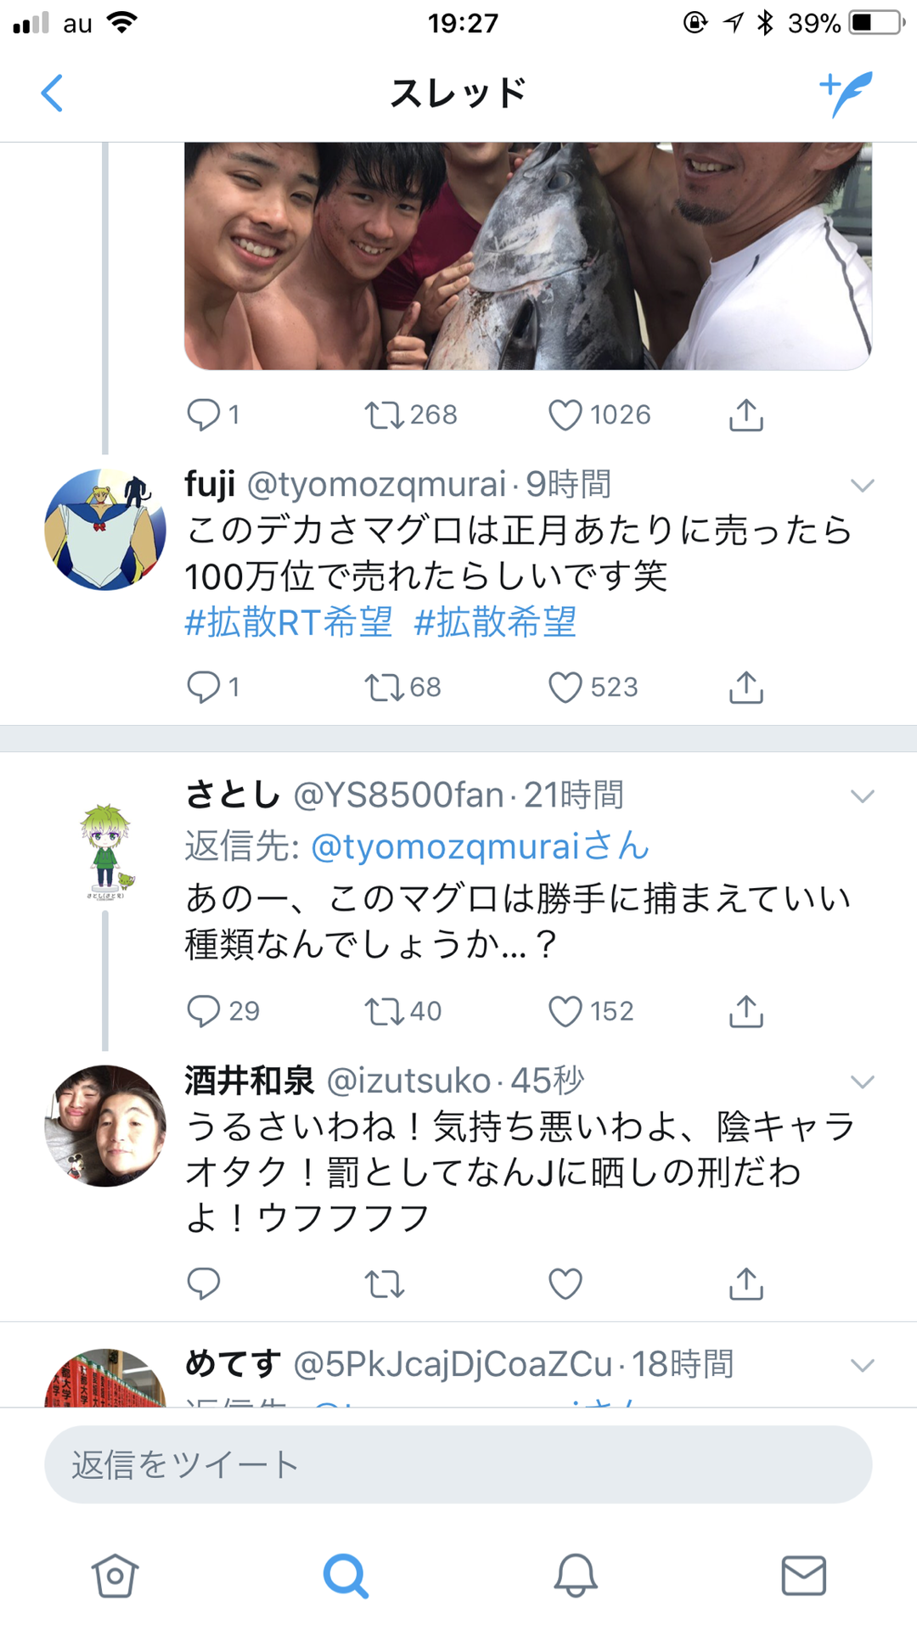
Task: Share the photo tweet with 1026 likes
Action: tap(746, 414)
